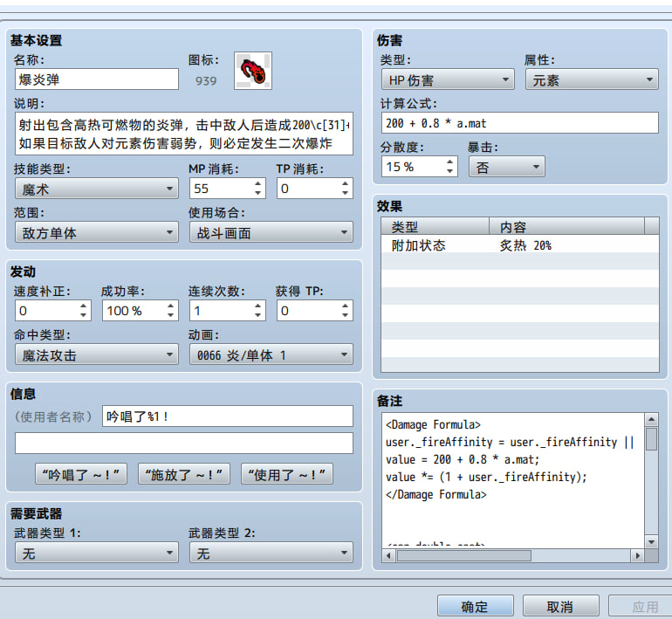Increase 分散度 with up arrow
Image resolution: width=672 pixels, height=619 pixels.
tap(450, 162)
